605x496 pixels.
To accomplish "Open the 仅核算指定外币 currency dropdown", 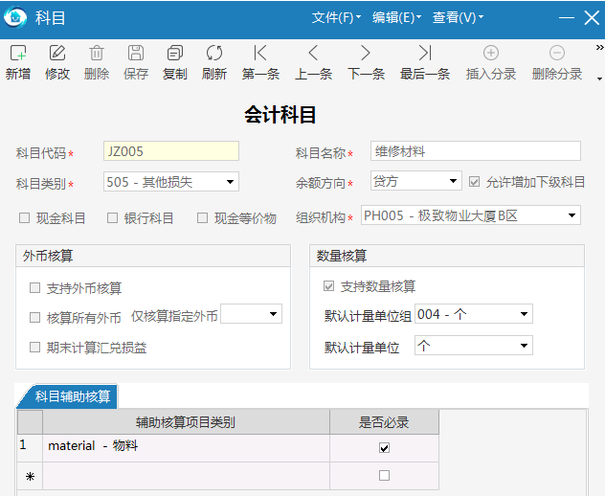I will coord(273,314).
